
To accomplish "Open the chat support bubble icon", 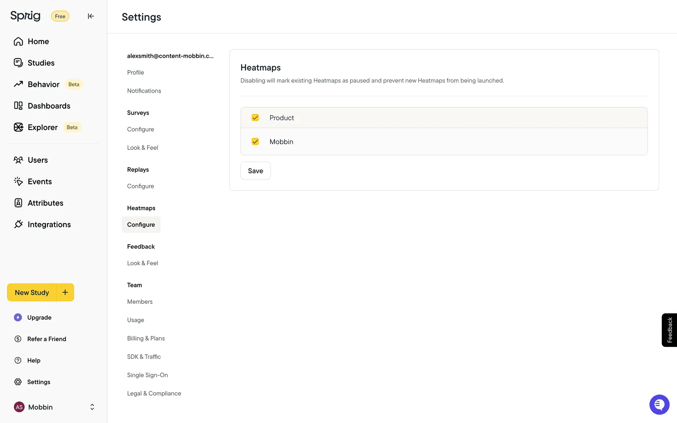I will click(x=659, y=405).
